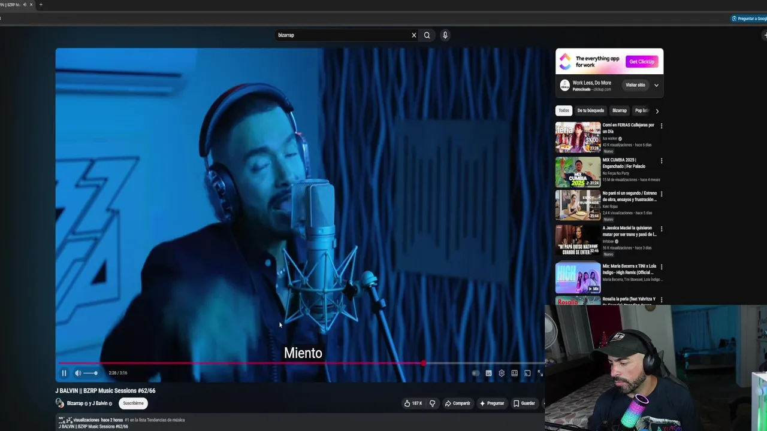The width and height of the screenshot is (767, 431).
Task: Show more filter chips with arrow
Action: [657, 111]
